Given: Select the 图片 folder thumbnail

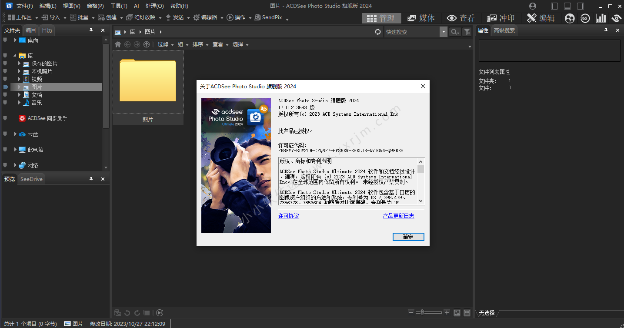Looking at the screenshot, I should pyautogui.click(x=148, y=87).
